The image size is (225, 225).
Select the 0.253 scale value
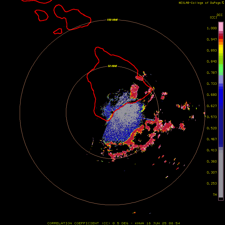click(x=212, y=183)
